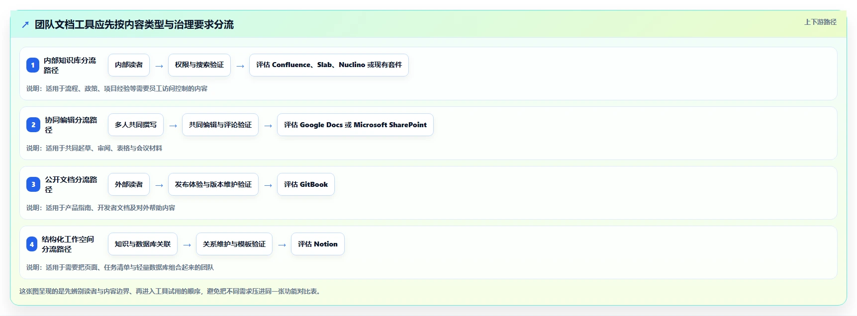
Task: Click the 内部知识库分流路径 row title
Action: coord(70,65)
